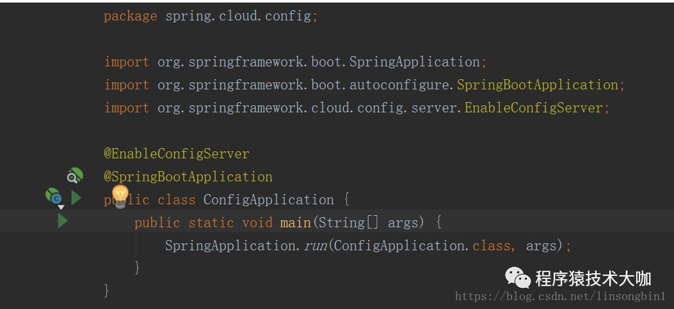
Task: Click closing brace of main method
Action: click(x=138, y=268)
